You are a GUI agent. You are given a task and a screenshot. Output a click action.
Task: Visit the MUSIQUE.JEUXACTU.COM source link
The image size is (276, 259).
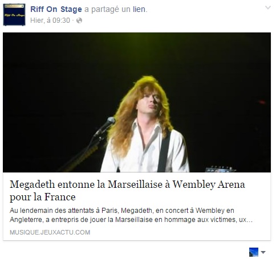(50, 232)
